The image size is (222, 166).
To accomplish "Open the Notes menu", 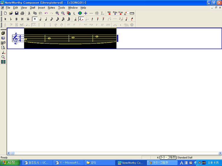I will pyautogui.click(x=51, y=8).
